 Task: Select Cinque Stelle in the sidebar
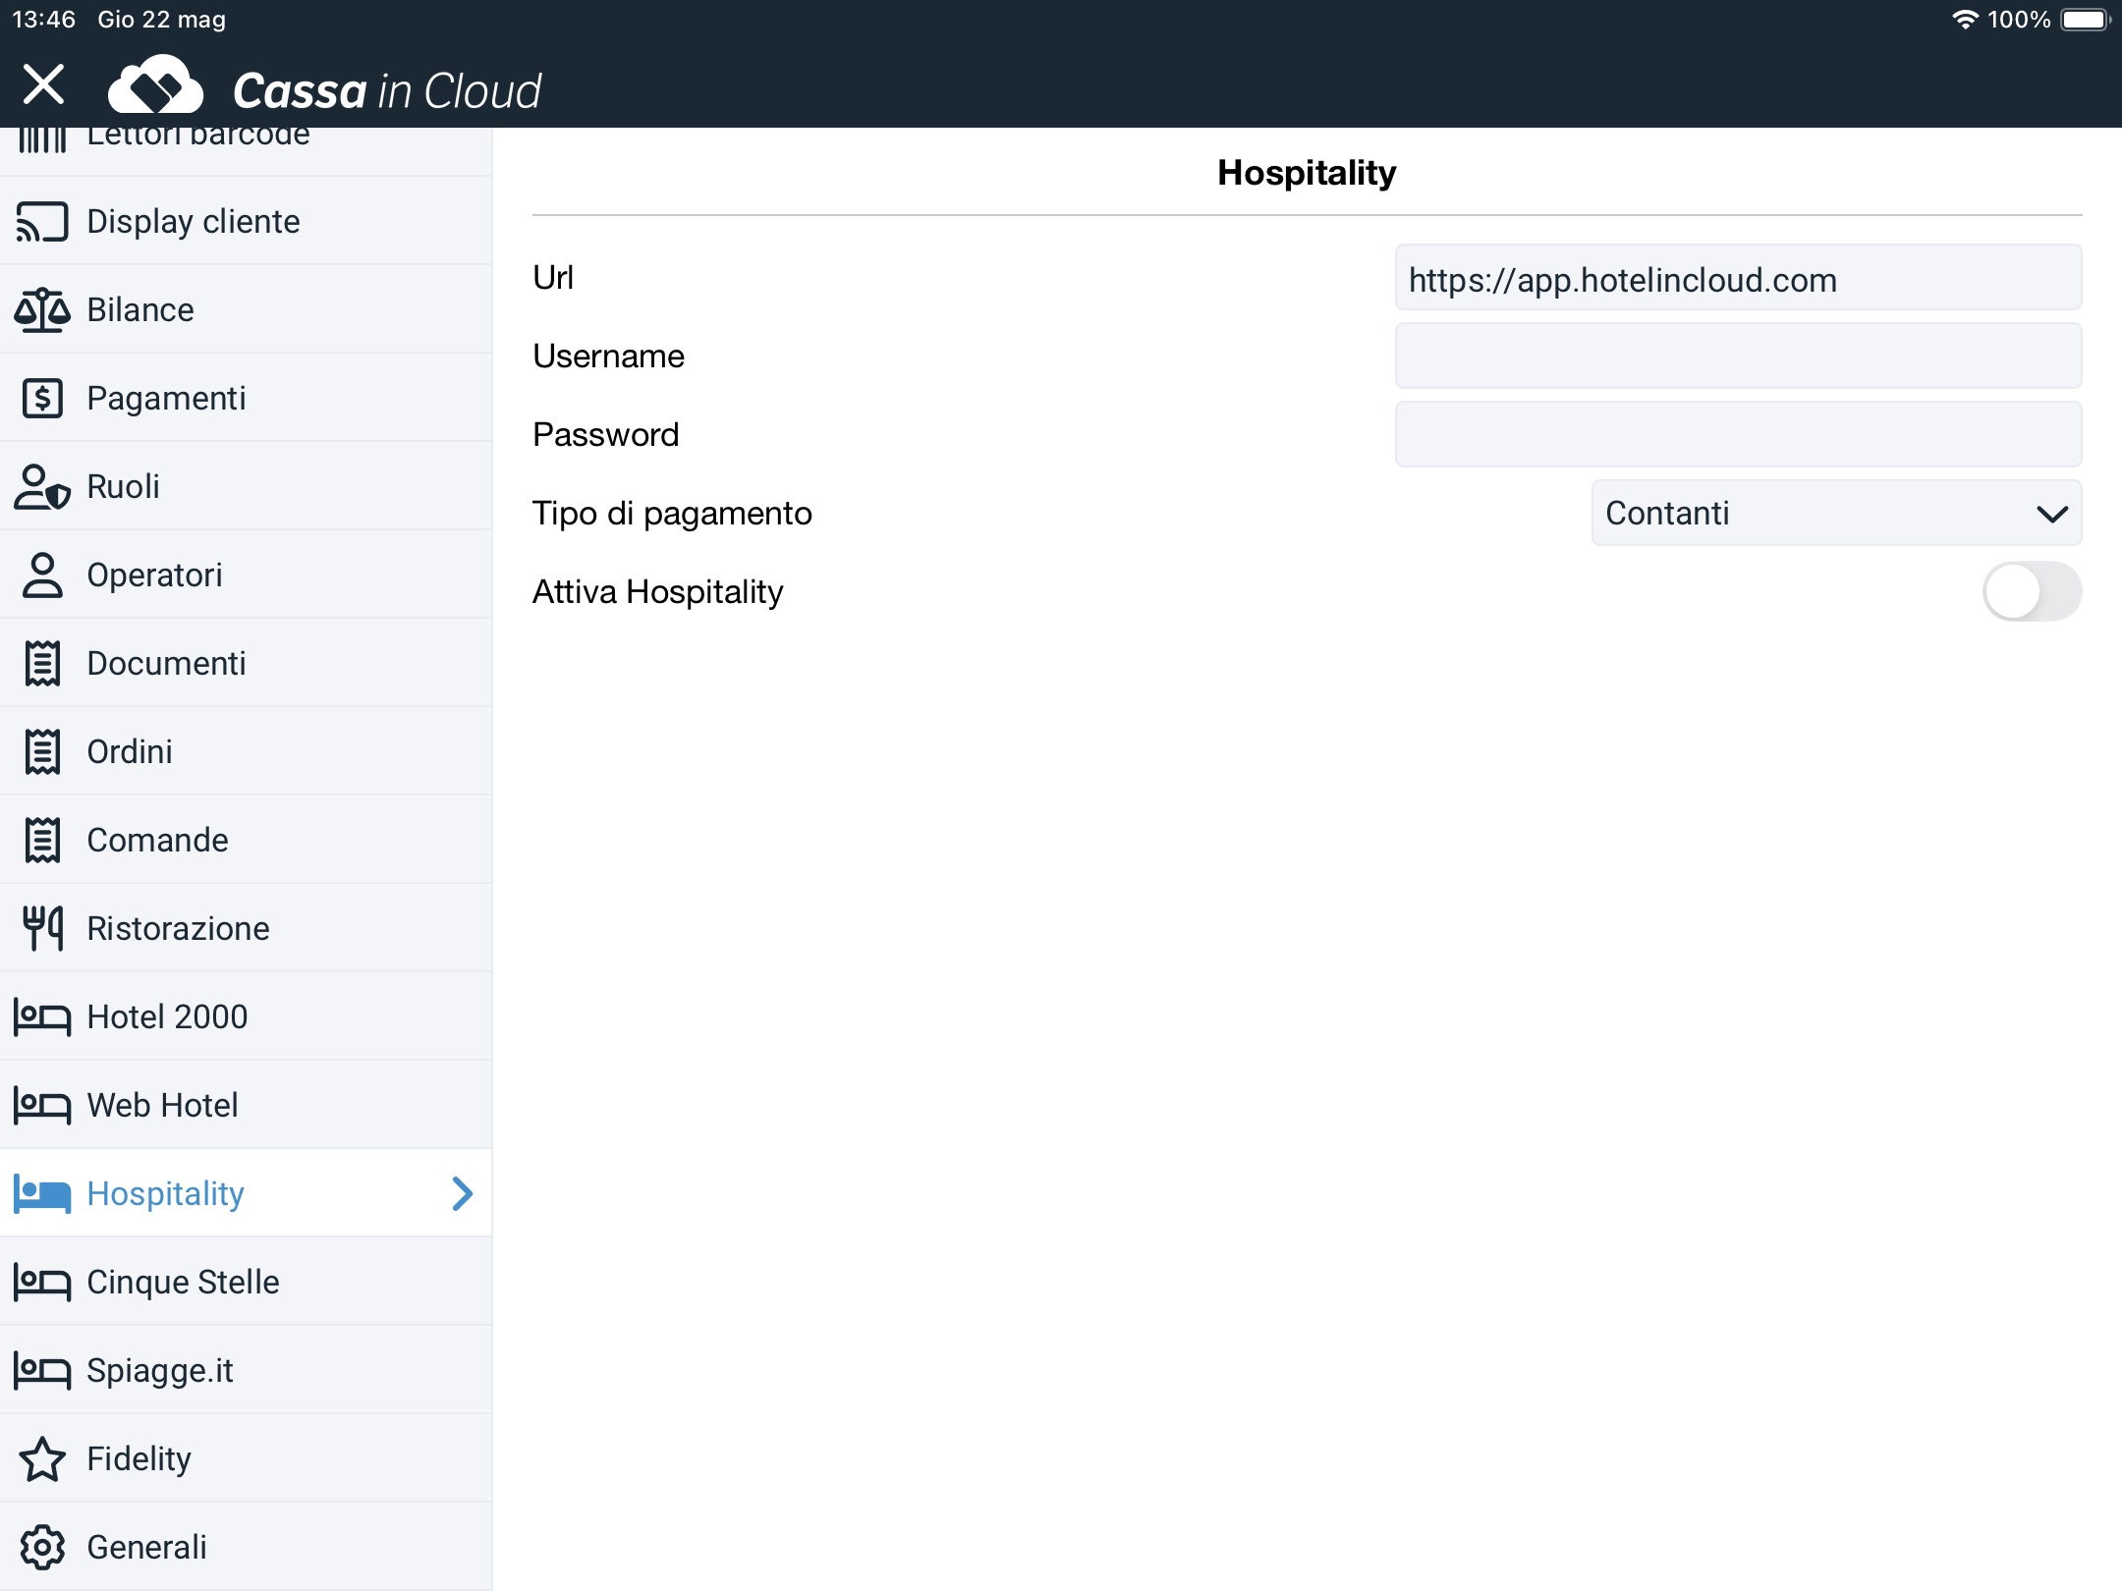(x=184, y=1283)
